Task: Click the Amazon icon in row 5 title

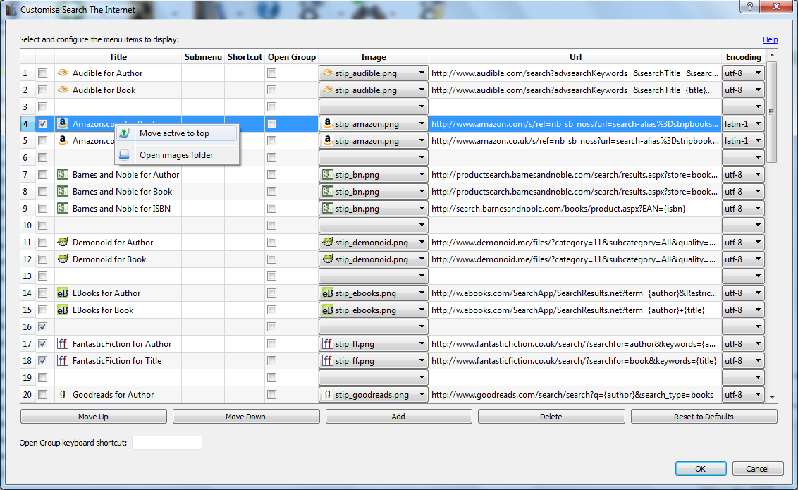Action: coord(63,140)
